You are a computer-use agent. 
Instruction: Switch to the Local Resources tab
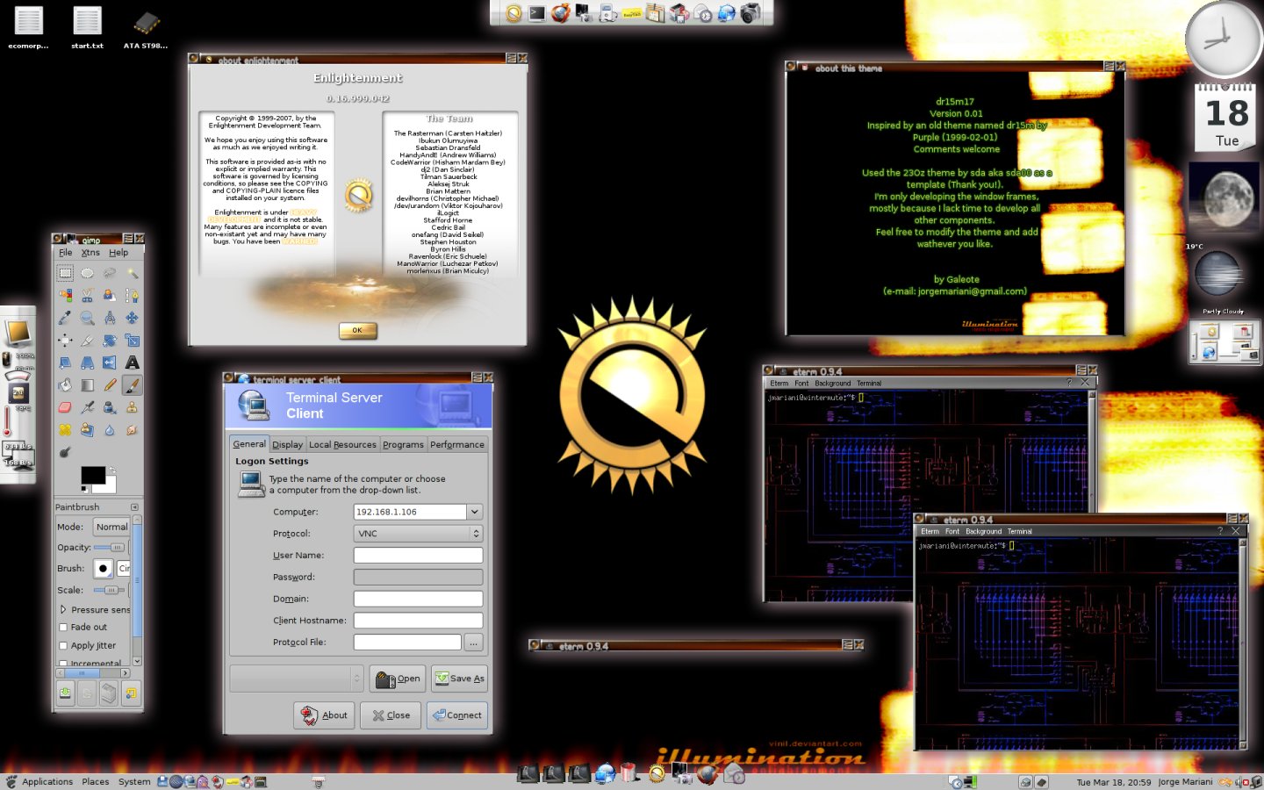(342, 445)
